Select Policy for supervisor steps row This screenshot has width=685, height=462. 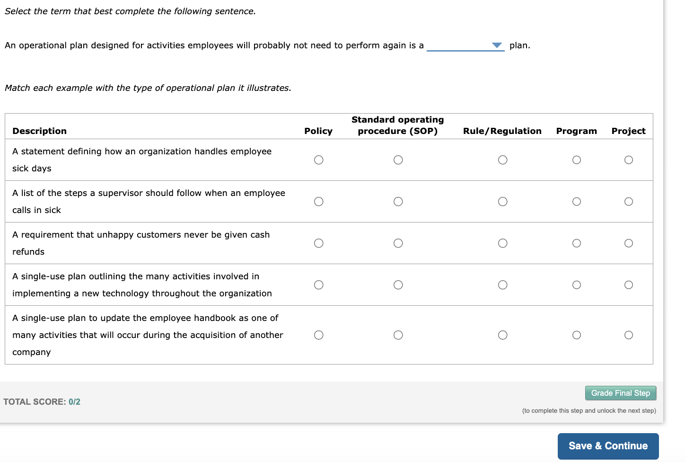(319, 202)
